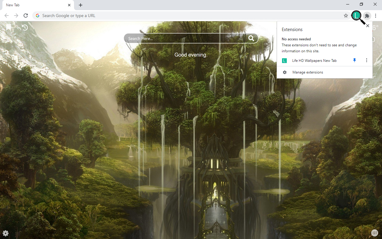Open the Life HD Wallpapers toolbar extension icon

(356, 16)
